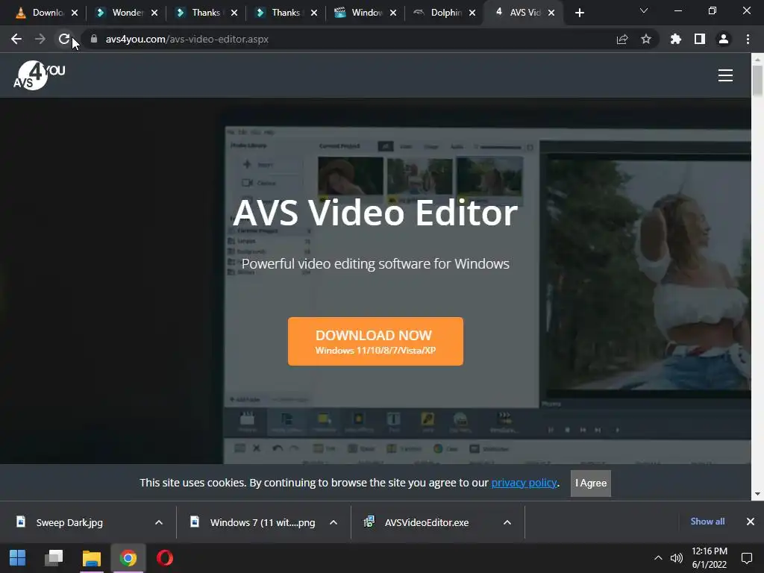Open a new browser tab
The height and width of the screenshot is (573, 764).
click(579, 13)
